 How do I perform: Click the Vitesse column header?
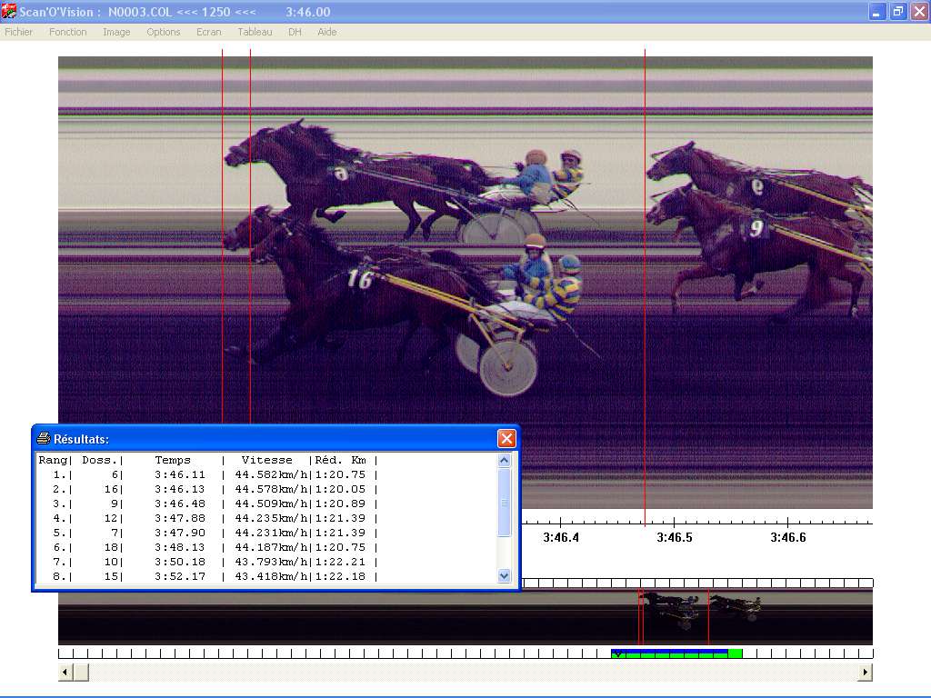(x=266, y=460)
